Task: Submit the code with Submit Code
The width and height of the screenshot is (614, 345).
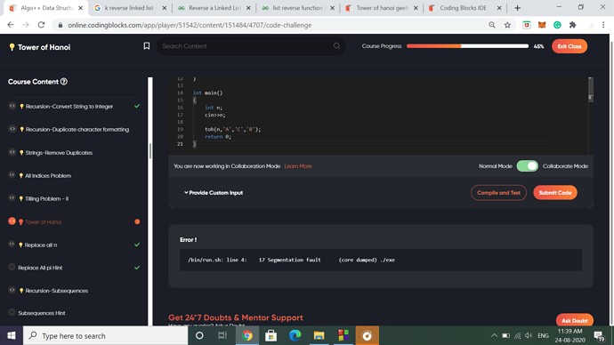Action: coord(555,192)
